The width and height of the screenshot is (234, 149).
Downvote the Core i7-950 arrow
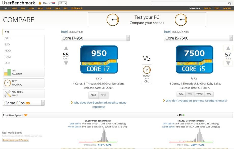66,63
